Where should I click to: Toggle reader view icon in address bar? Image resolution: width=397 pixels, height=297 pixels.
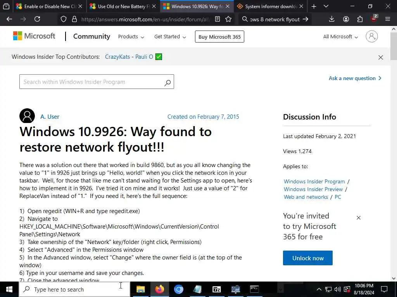(x=217, y=19)
